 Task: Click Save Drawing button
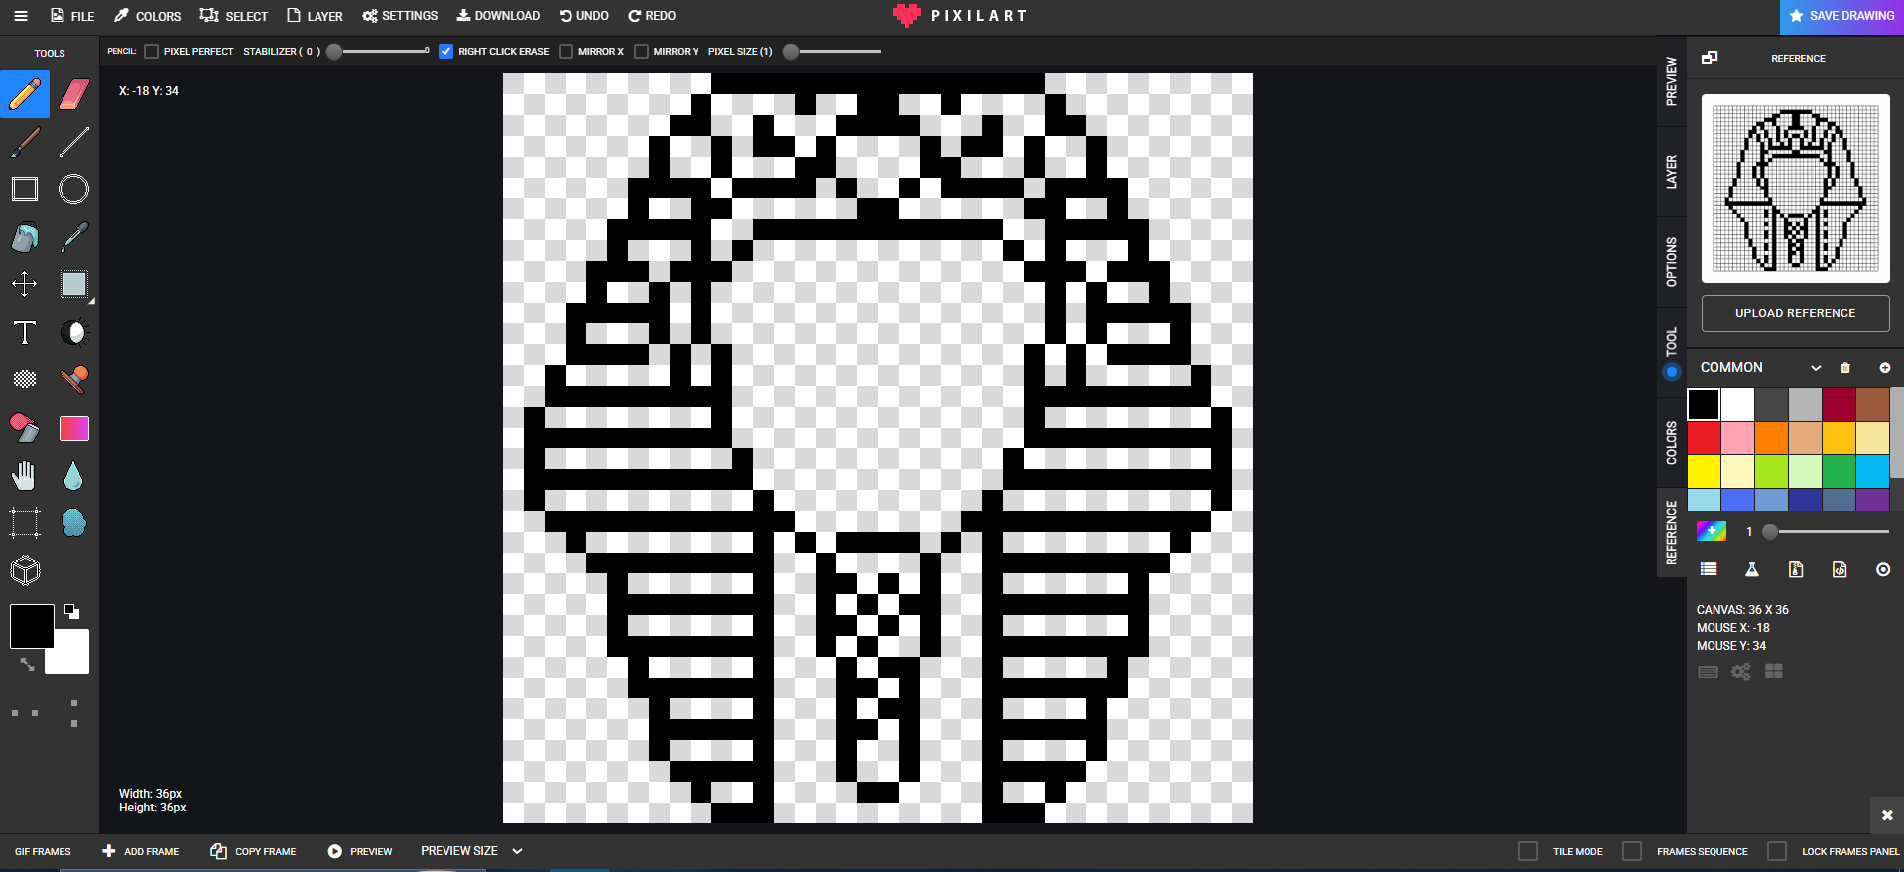(1841, 16)
